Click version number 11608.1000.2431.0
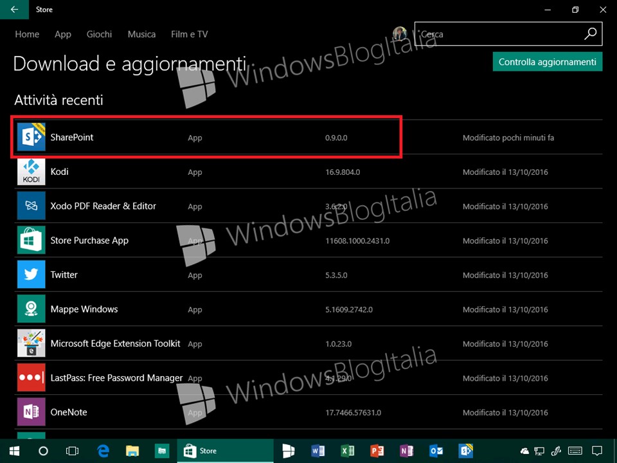 [x=357, y=241]
